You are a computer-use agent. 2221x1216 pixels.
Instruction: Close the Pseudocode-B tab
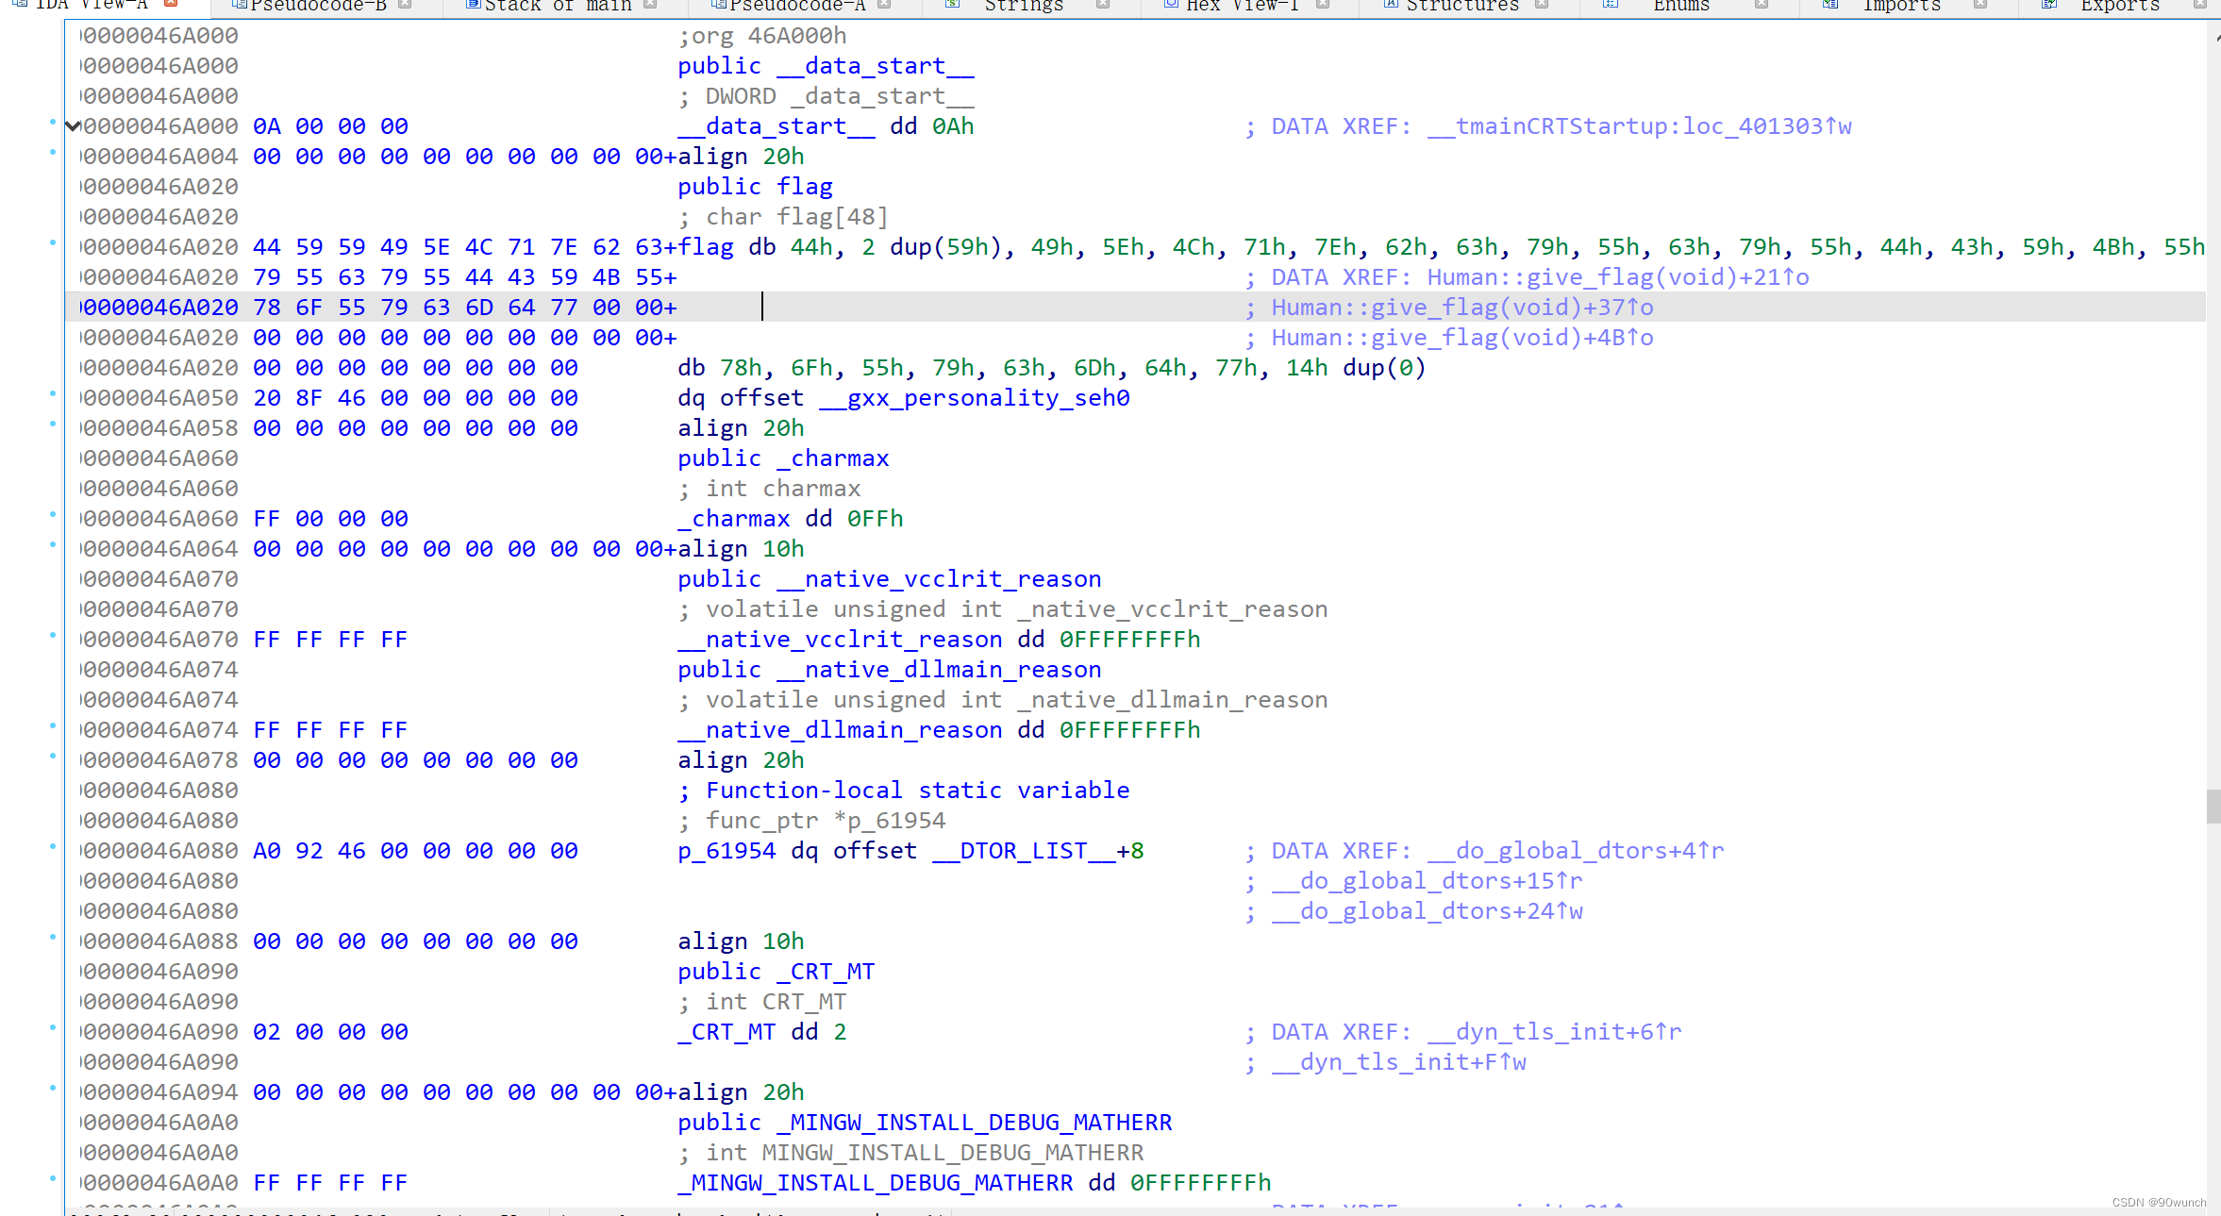click(x=406, y=4)
